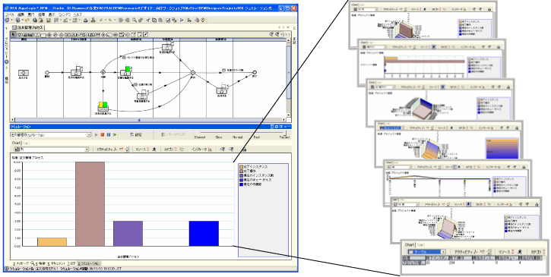This screenshot has height=277, width=551.
Task: Click the save disk icon in the main toolbar
Action: click(49, 20)
